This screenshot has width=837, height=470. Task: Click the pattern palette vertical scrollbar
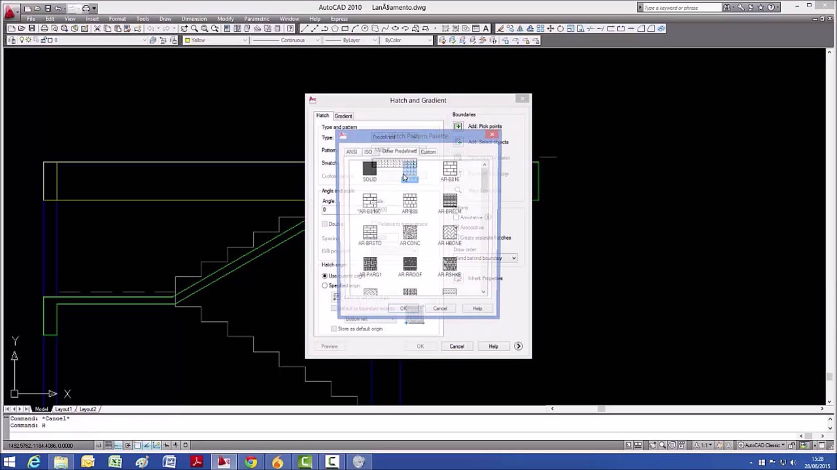(485, 228)
